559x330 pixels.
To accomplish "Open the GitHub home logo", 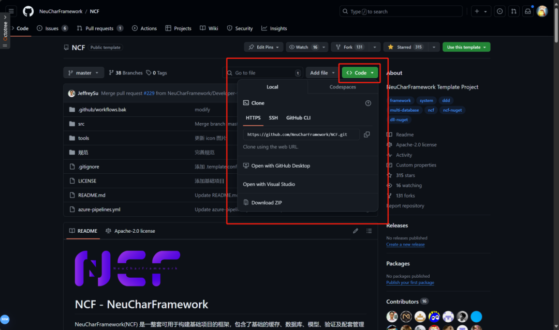I will click(x=28, y=11).
